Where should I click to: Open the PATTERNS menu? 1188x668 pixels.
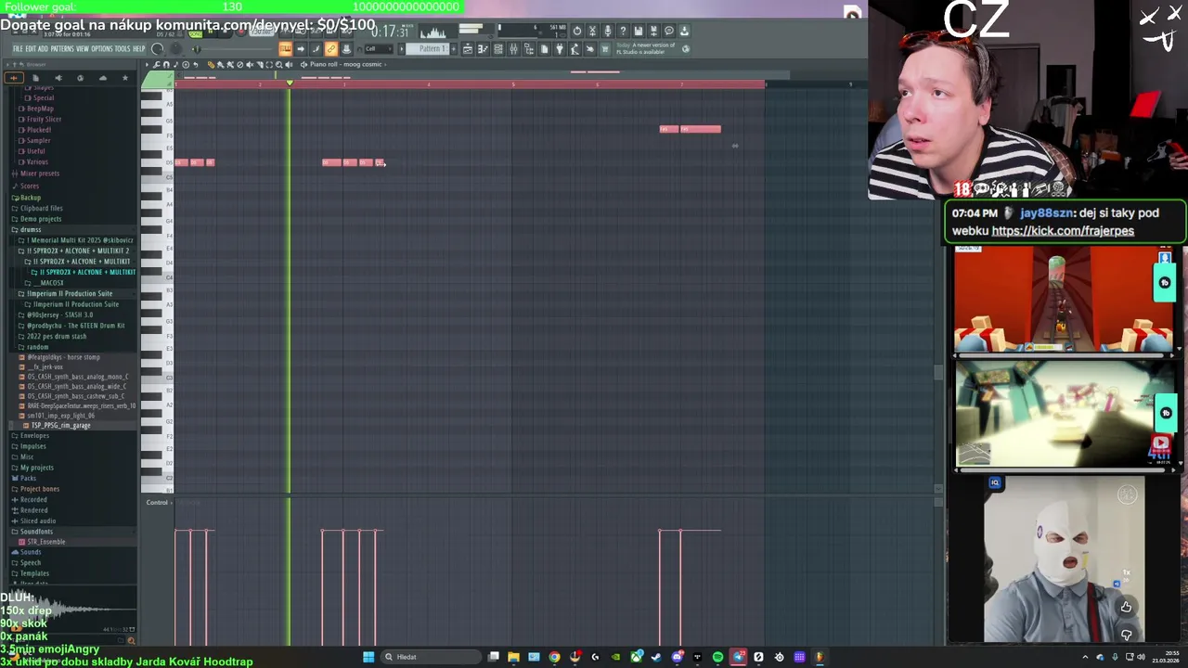point(62,49)
